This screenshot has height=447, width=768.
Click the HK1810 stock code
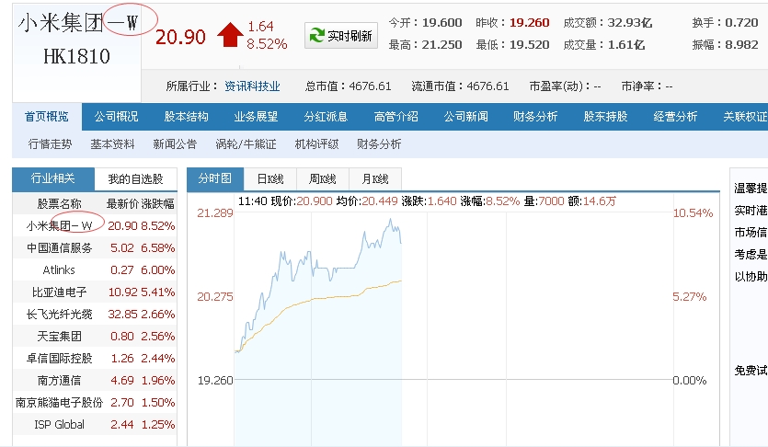coord(77,56)
